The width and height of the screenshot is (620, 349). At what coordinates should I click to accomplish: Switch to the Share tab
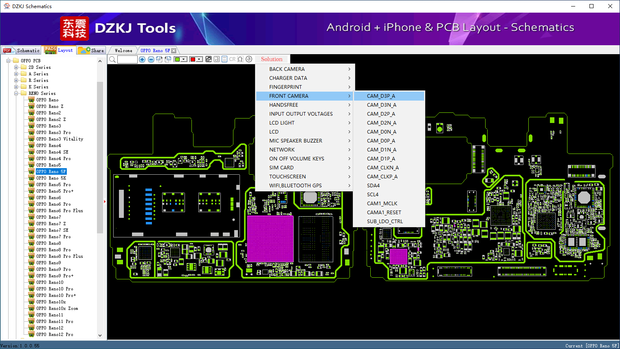pos(91,50)
